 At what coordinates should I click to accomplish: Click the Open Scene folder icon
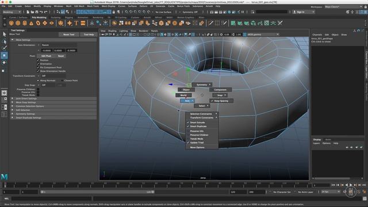click(32, 11)
